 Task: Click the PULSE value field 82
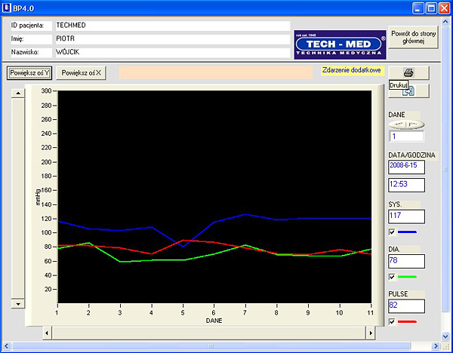tap(406, 306)
